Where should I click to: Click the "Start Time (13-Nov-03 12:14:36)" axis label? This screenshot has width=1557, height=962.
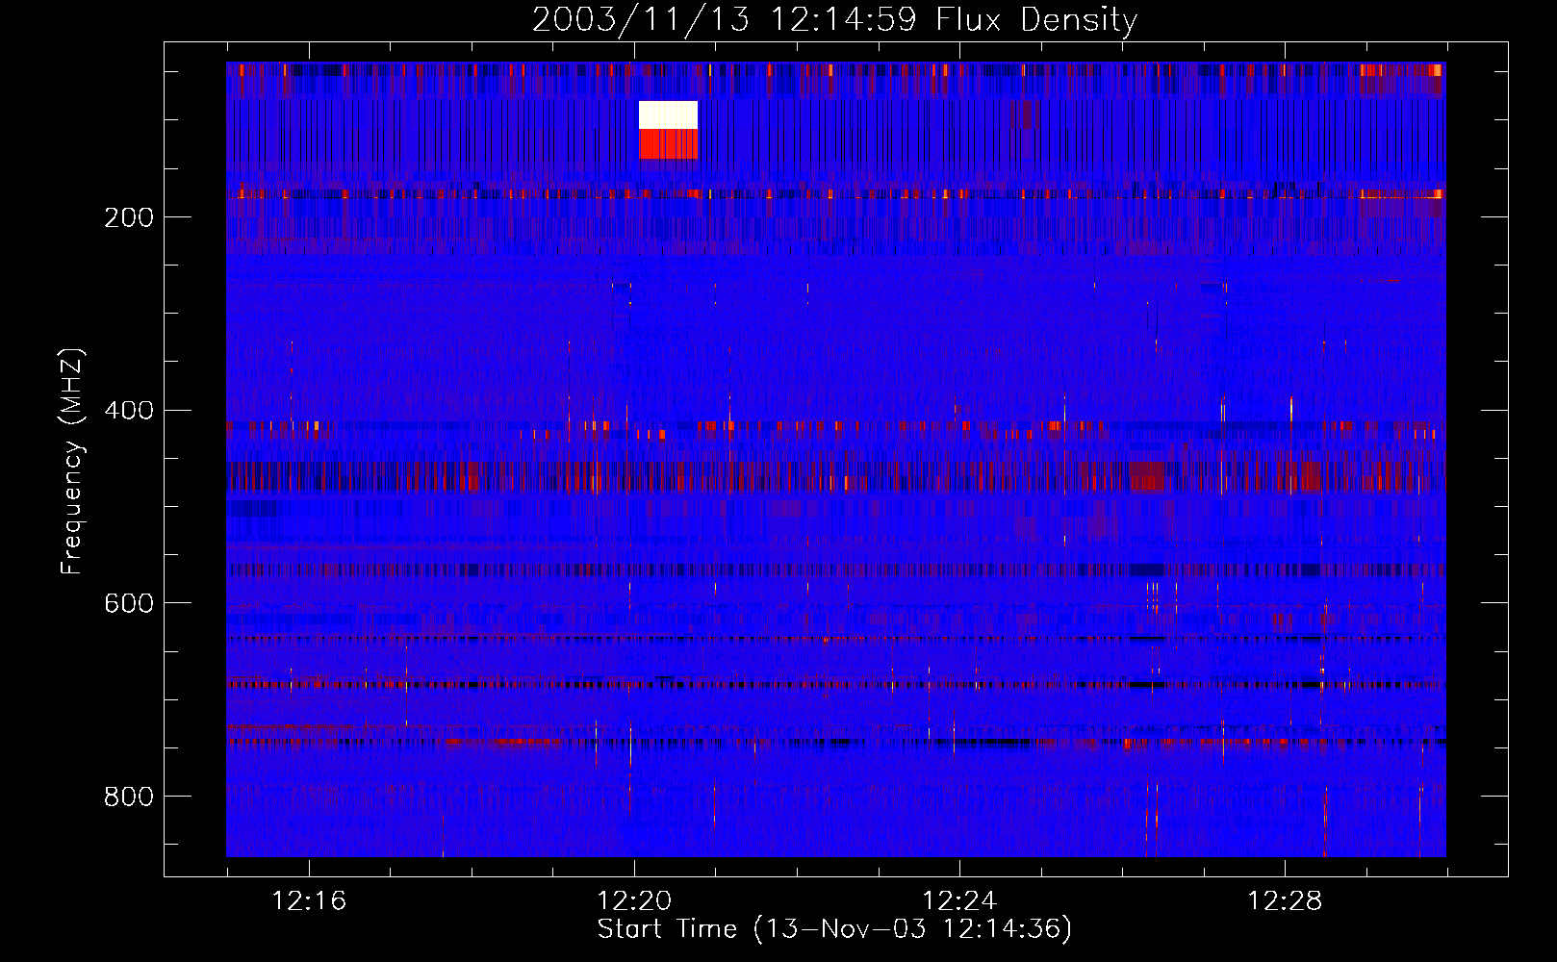click(x=834, y=929)
